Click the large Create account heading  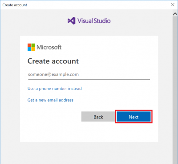click(53, 61)
